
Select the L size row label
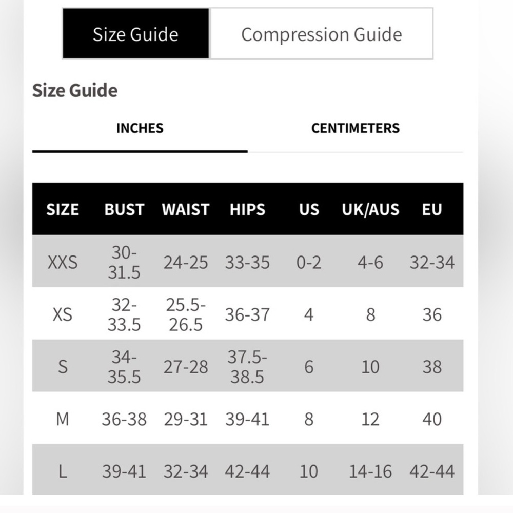(x=63, y=471)
